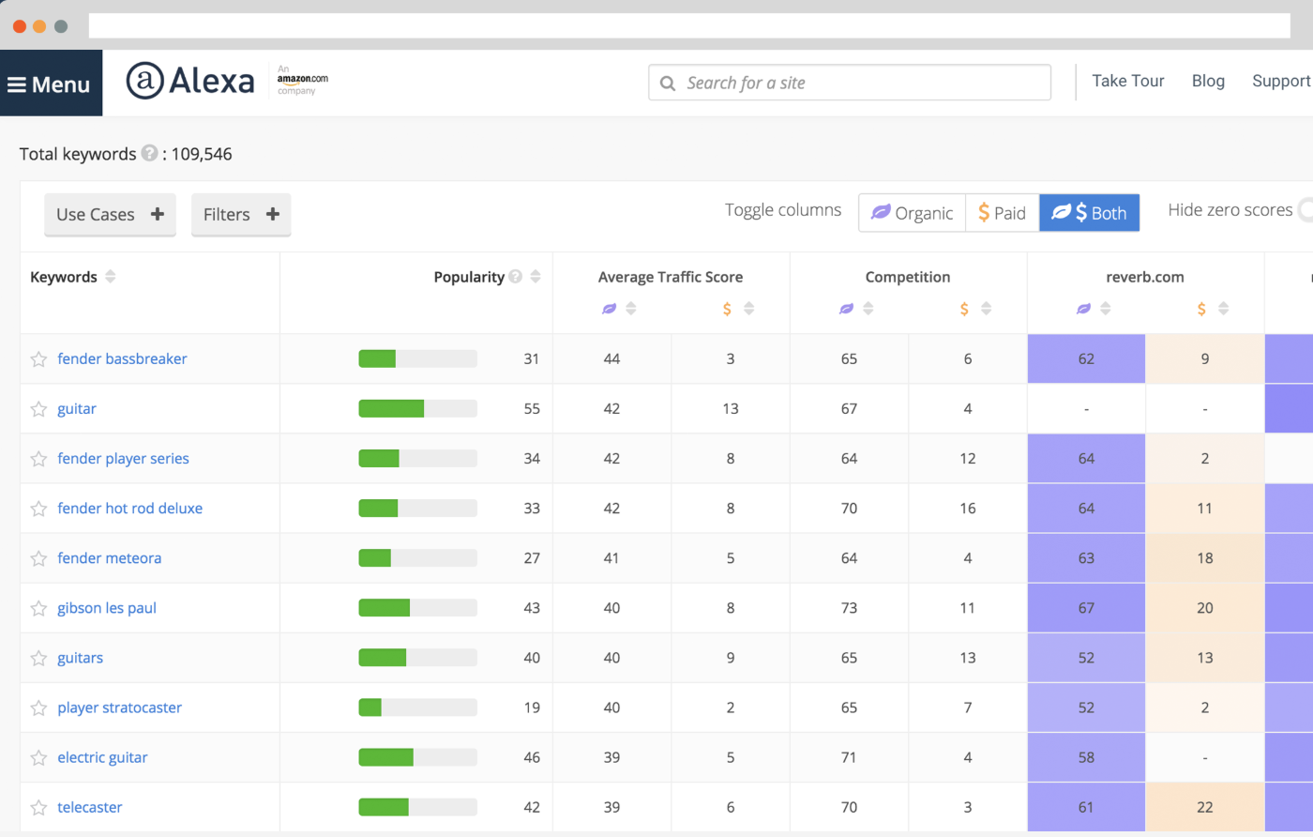Click the guitar popularity bar
Image resolution: width=1313 pixels, height=837 pixels.
(x=417, y=408)
